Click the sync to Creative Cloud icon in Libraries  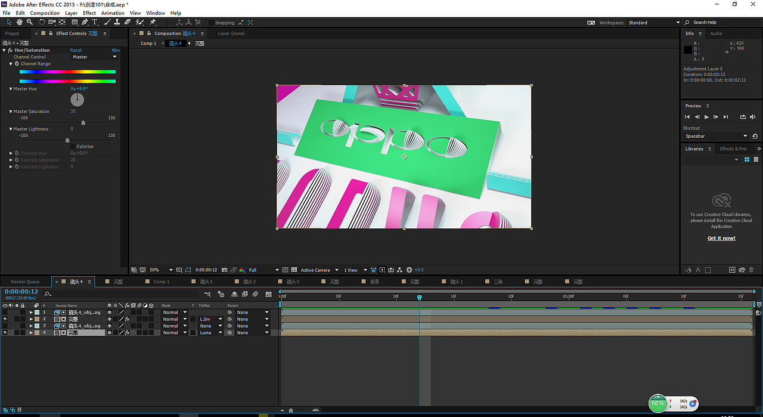(742, 270)
